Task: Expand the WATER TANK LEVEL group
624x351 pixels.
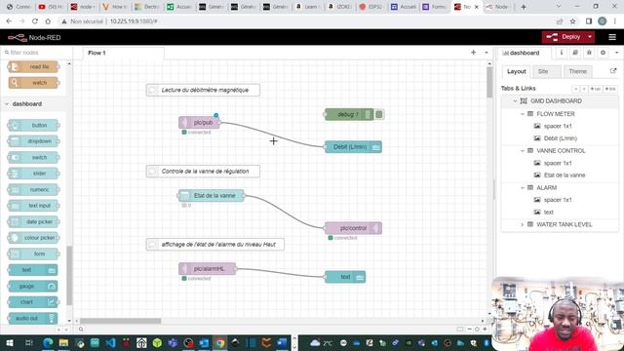Action: [x=523, y=225]
